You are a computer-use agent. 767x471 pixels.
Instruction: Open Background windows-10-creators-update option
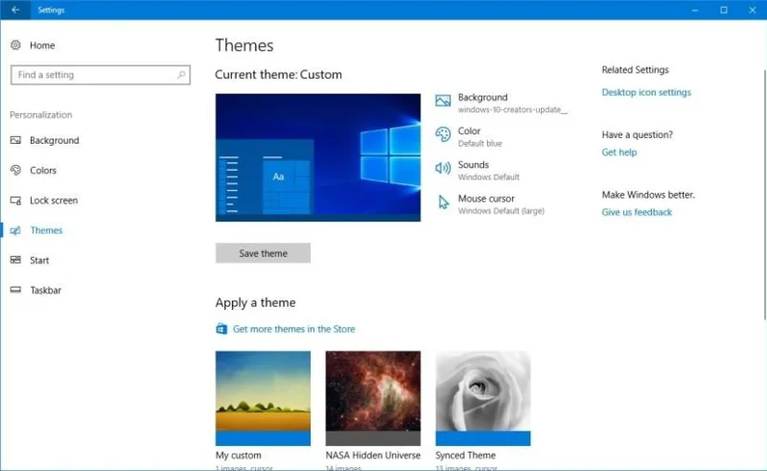(x=501, y=103)
